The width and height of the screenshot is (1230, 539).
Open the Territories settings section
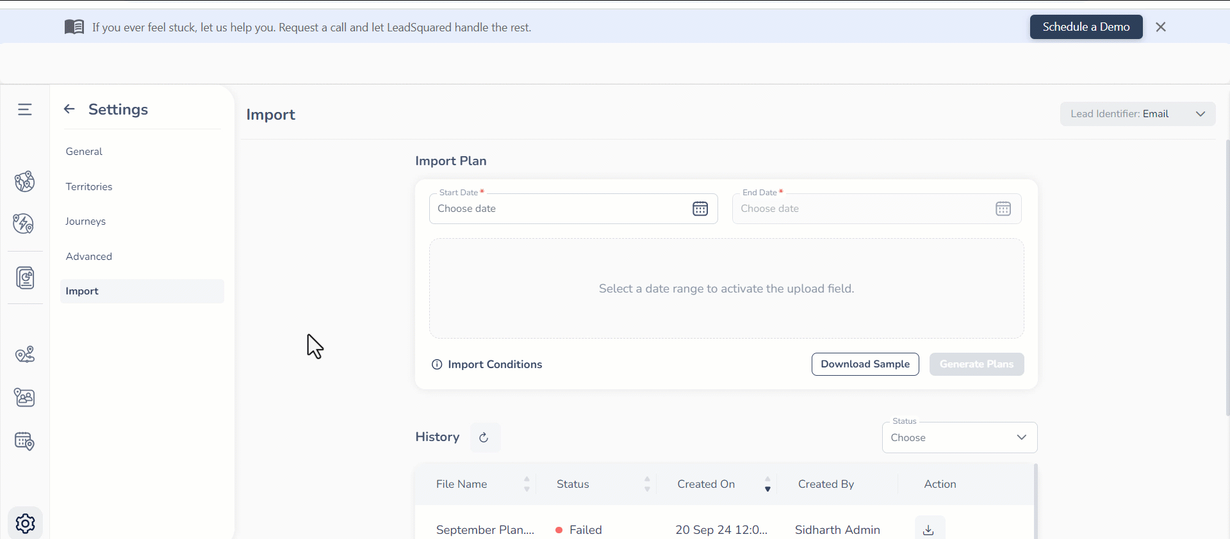[89, 187]
